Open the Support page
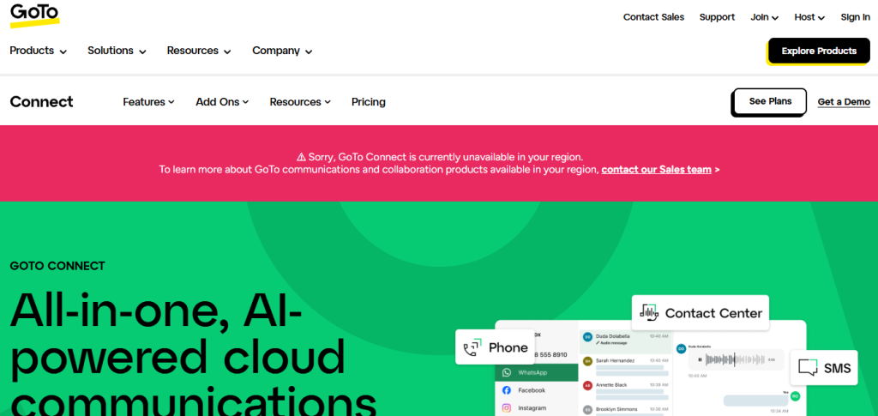 click(x=717, y=17)
